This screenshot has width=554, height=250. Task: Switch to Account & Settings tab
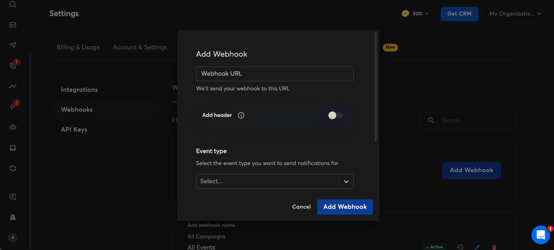tap(140, 47)
